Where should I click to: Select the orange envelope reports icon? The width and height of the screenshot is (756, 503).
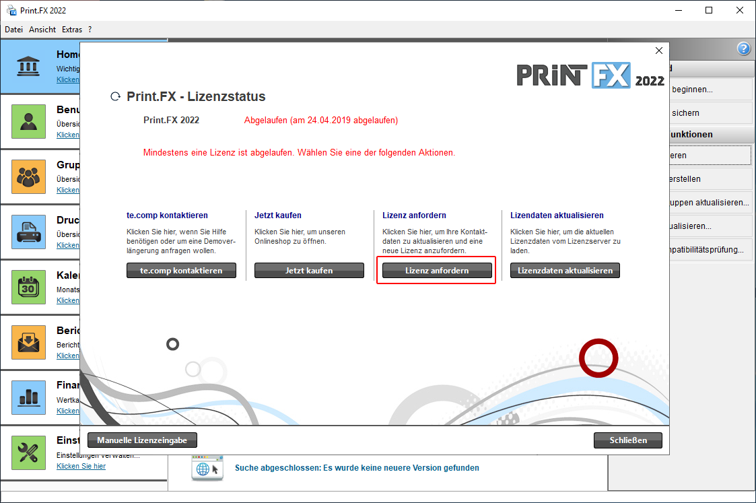[28, 343]
